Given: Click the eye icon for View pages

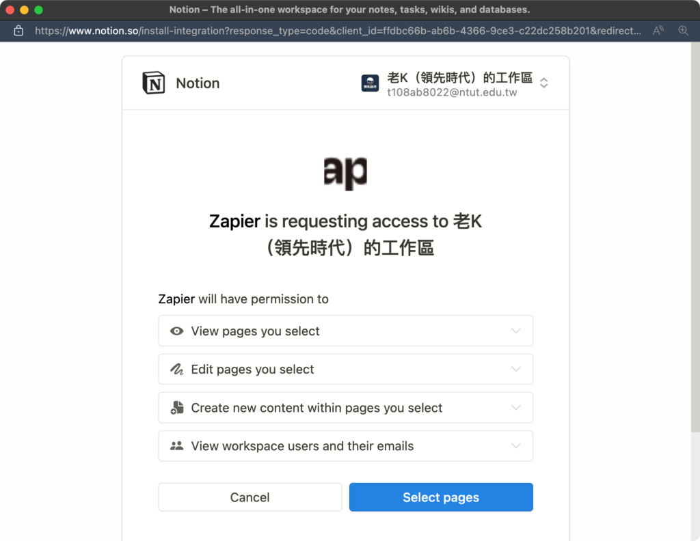Looking at the screenshot, I should pos(177,331).
